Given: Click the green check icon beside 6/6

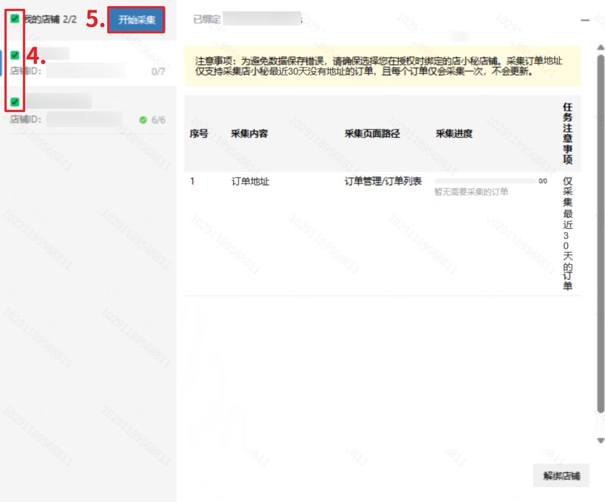Looking at the screenshot, I should [x=143, y=120].
